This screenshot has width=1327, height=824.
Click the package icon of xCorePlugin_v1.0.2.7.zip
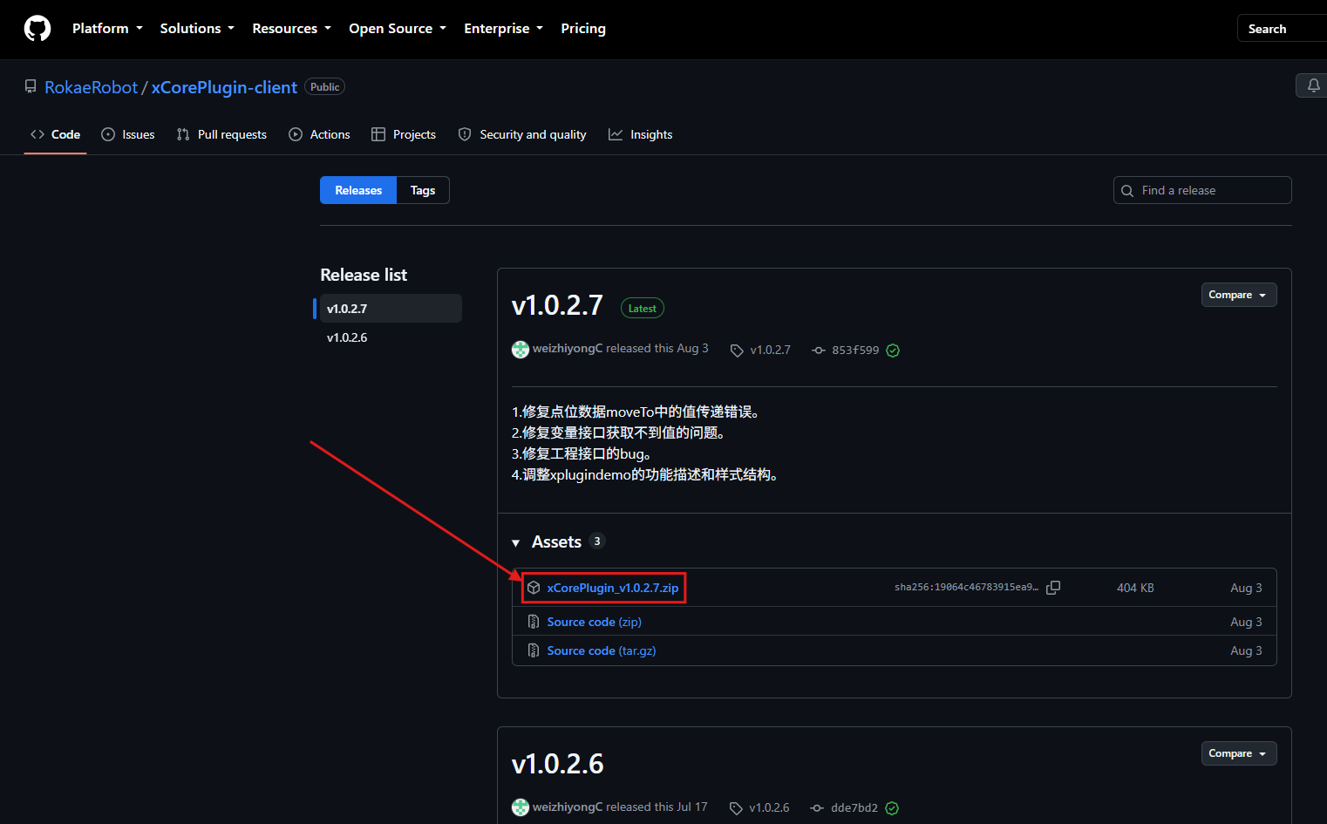click(x=534, y=588)
